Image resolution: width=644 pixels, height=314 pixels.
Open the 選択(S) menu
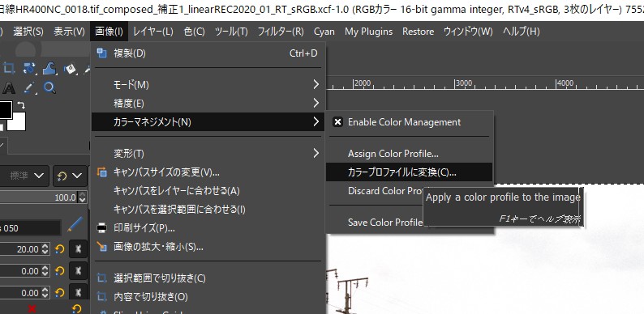click(28, 32)
